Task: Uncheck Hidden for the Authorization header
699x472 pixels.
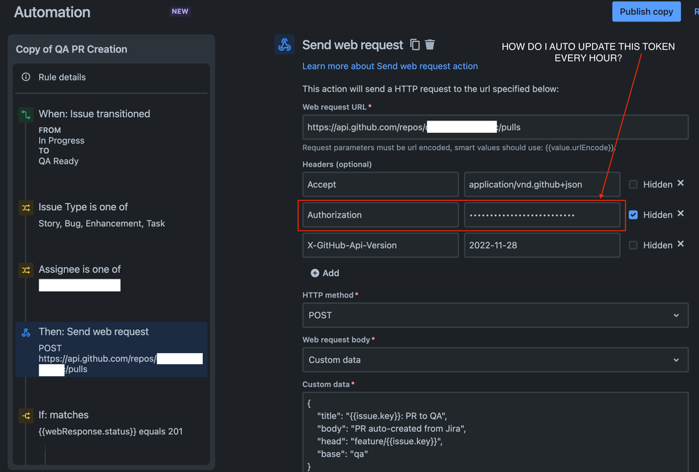Action: [633, 214]
